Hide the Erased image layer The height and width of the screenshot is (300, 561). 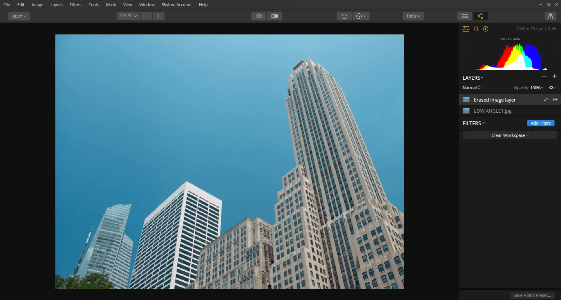[x=555, y=100]
